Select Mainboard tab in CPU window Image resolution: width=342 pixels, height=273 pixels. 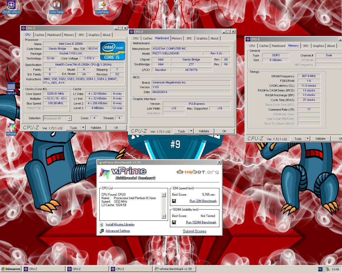click(54, 35)
